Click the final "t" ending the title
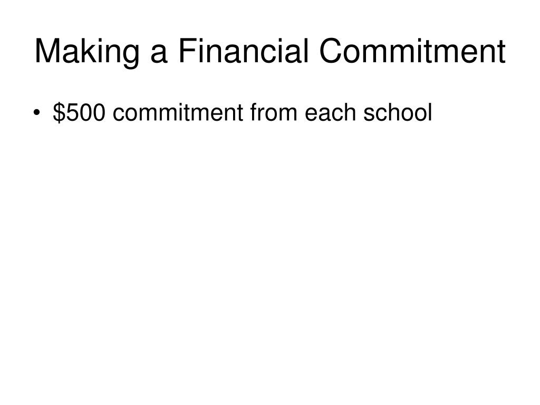The image size is (540, 405). pos(502,52)
